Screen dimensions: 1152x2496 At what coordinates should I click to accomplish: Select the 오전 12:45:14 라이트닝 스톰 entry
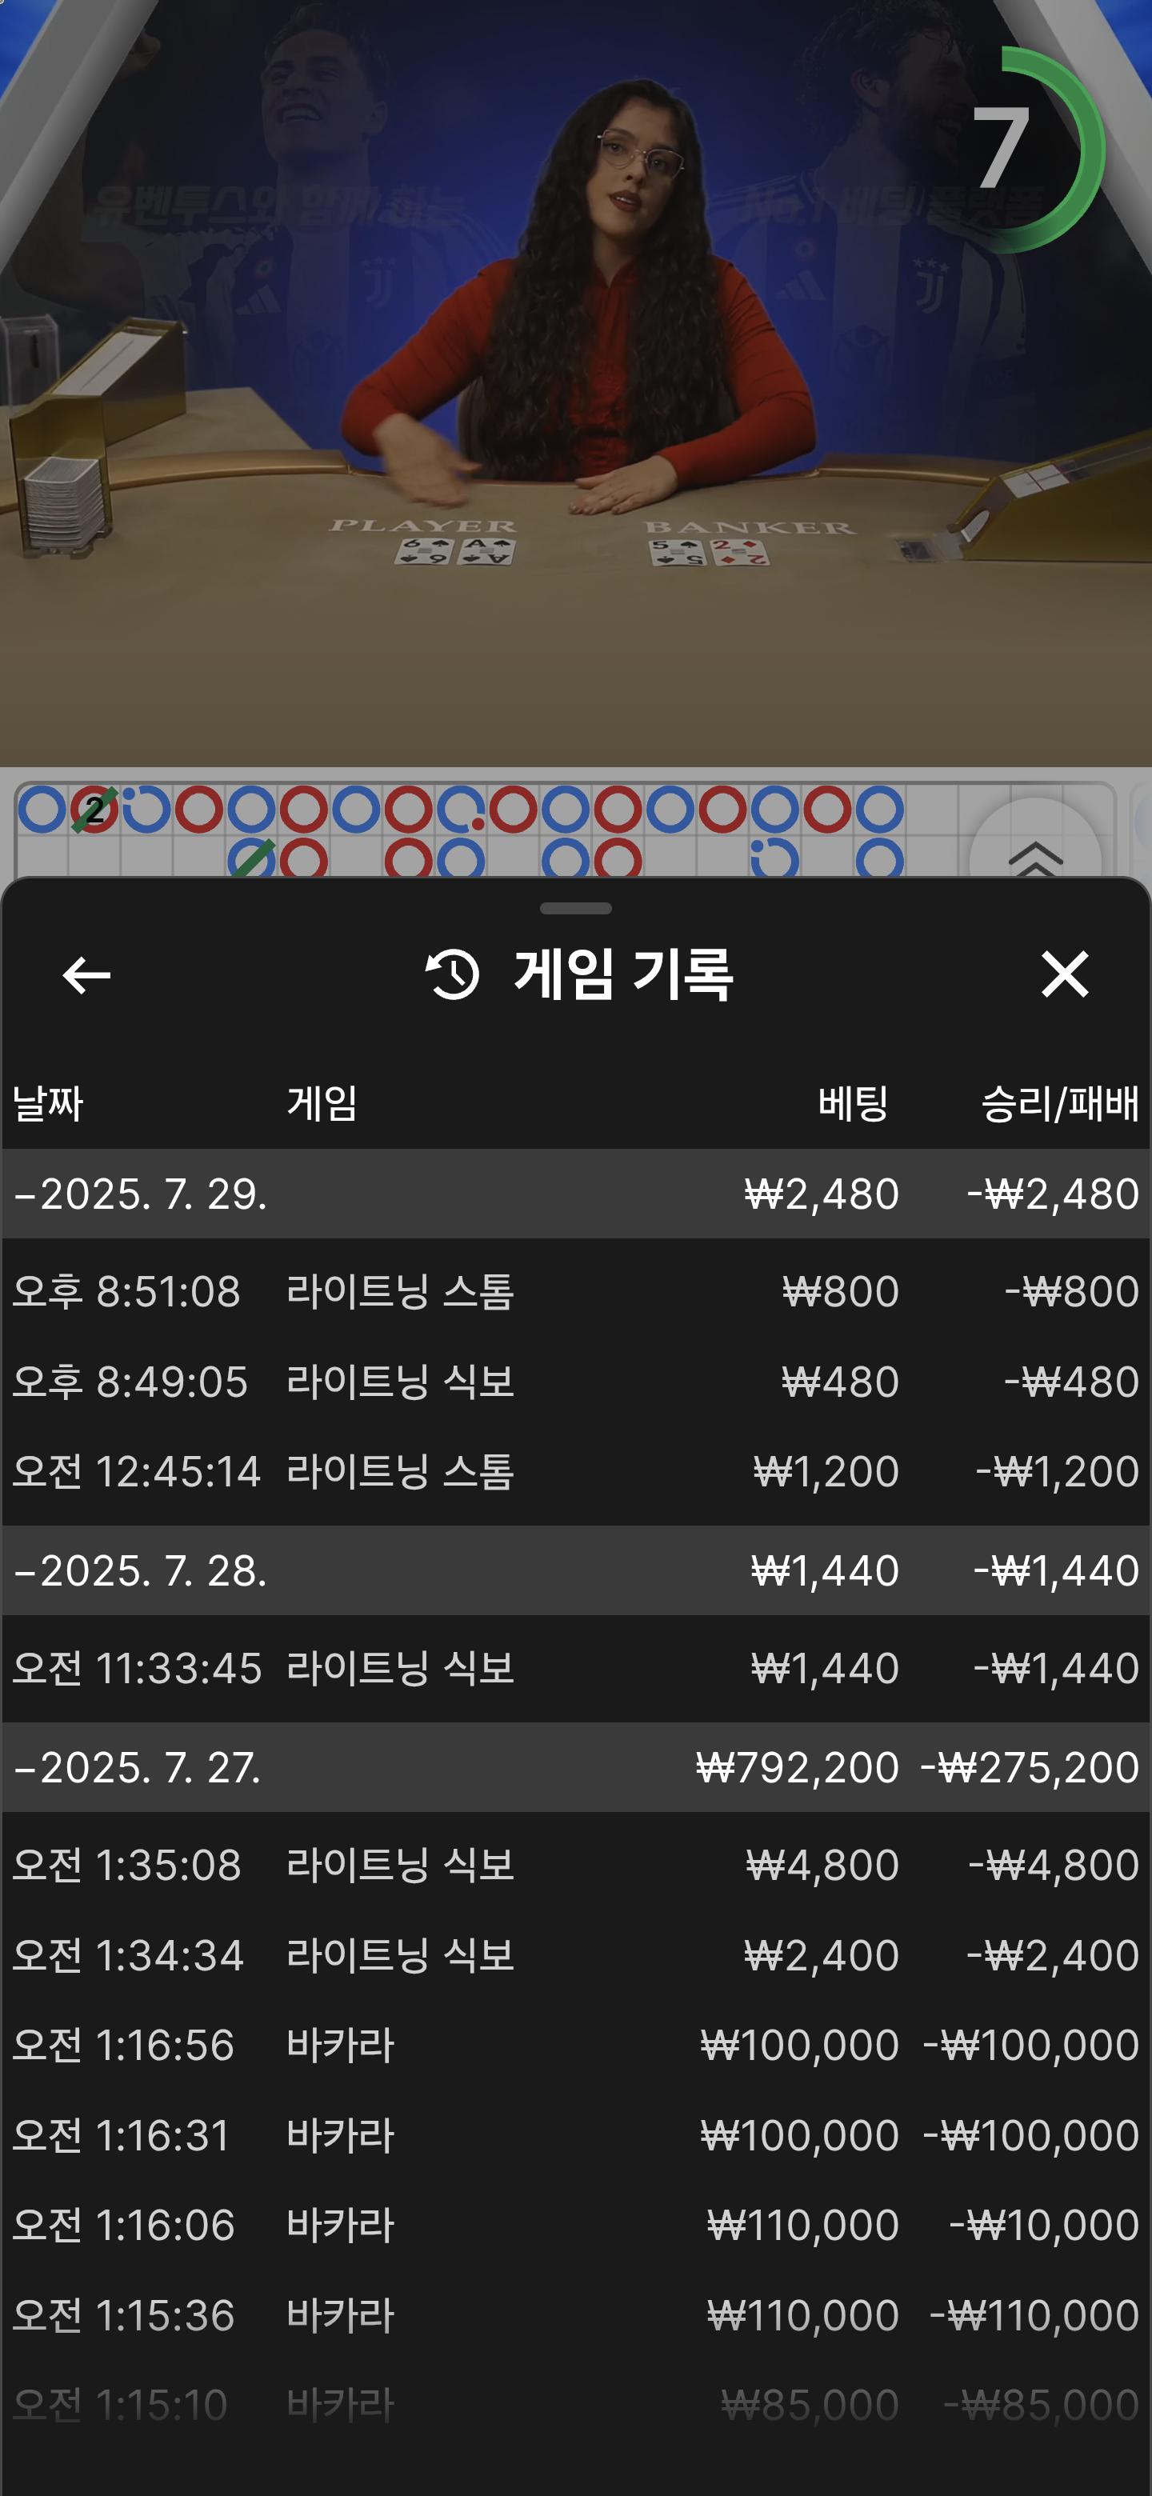click(575, 1472)
